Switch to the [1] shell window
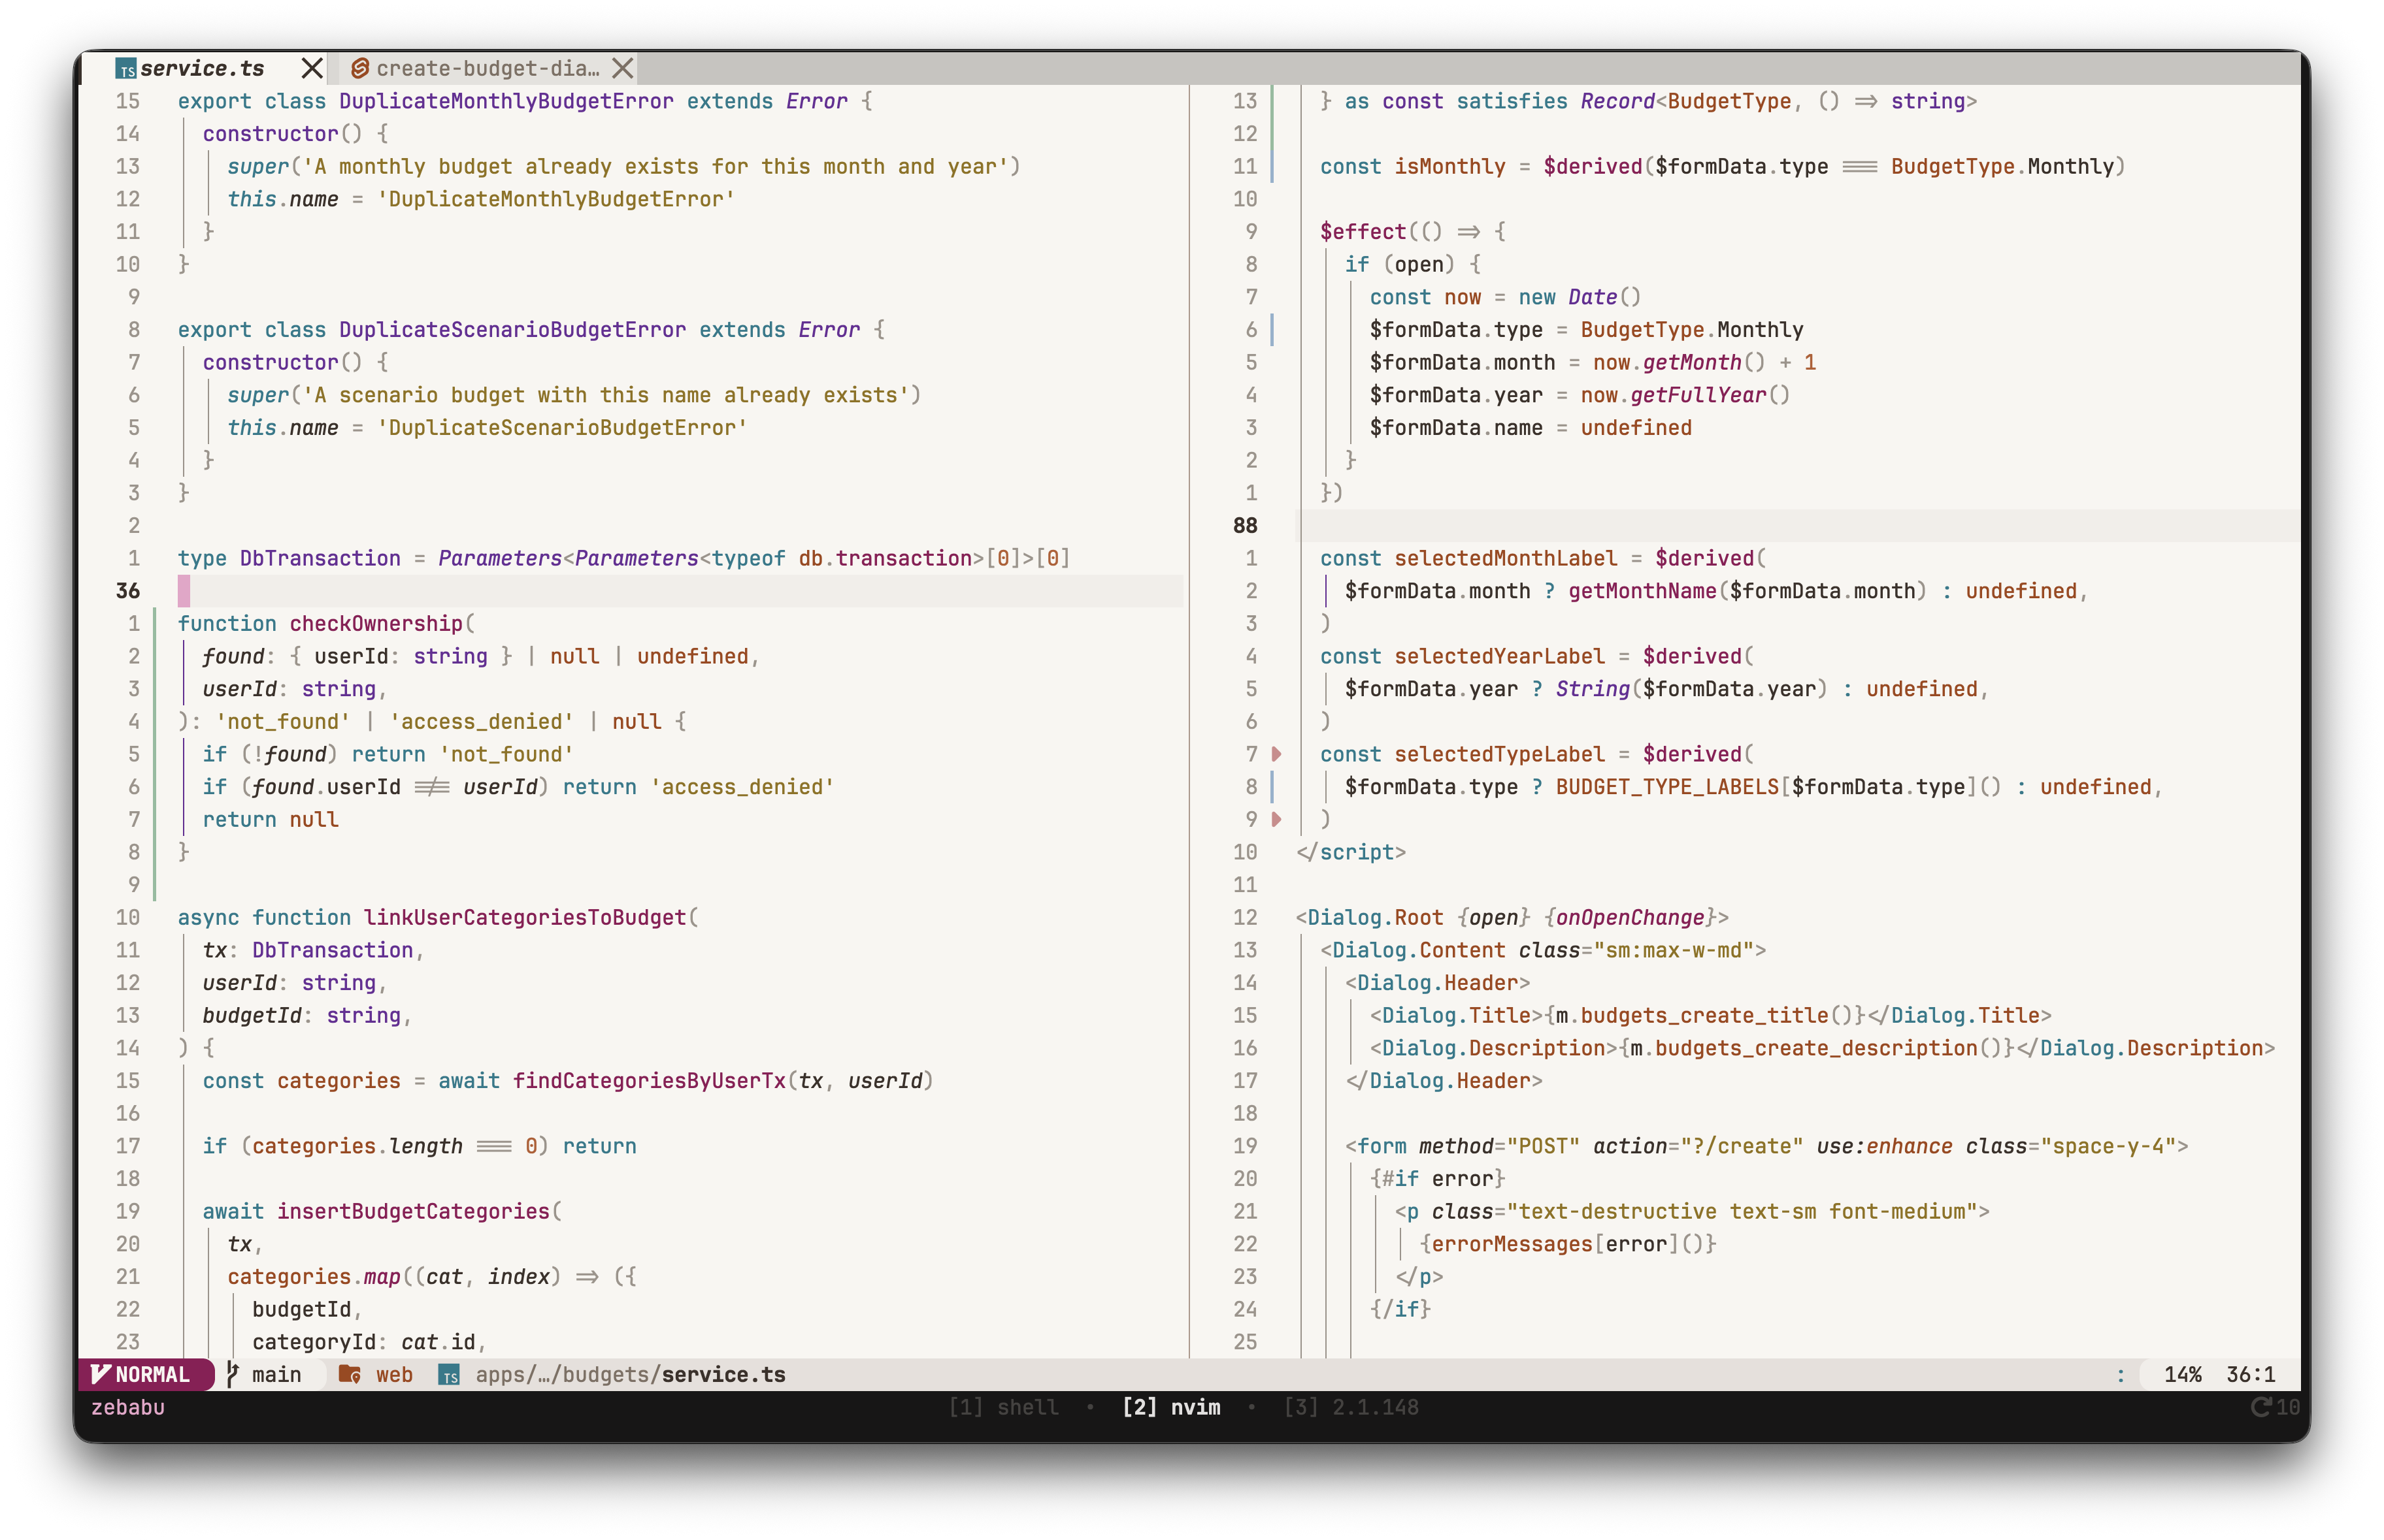Viewport: 2384px width, 1540px height. click(1003, 1407)
